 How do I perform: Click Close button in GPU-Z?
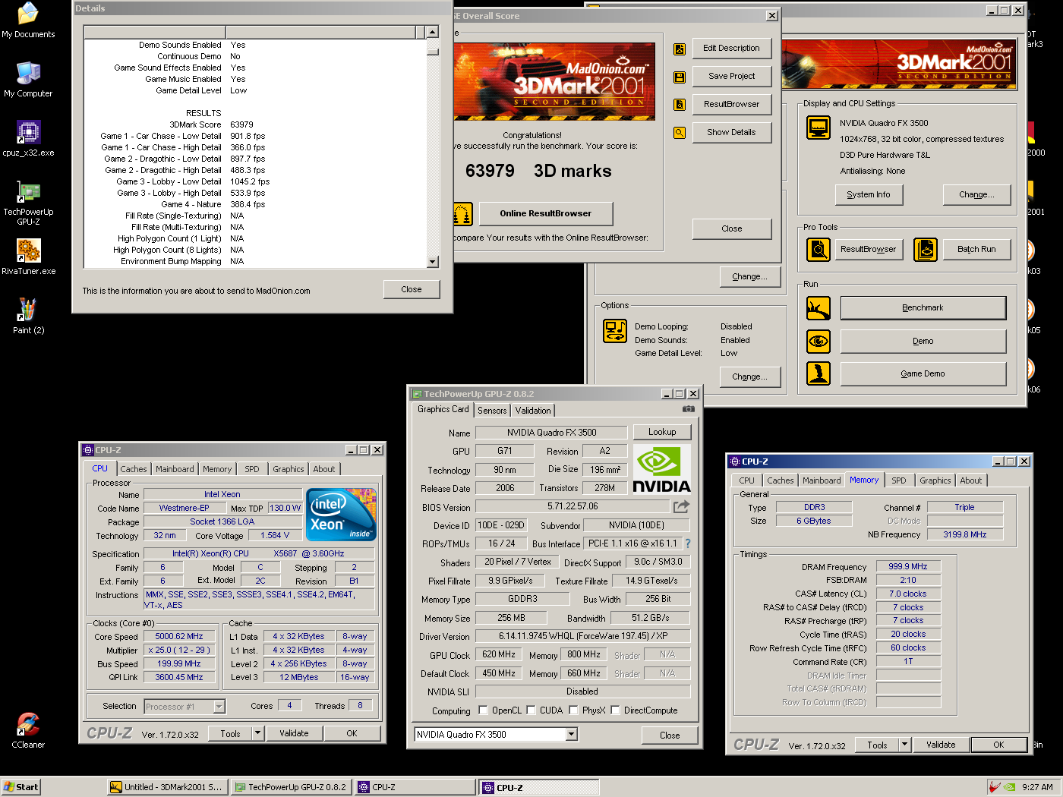670,736
